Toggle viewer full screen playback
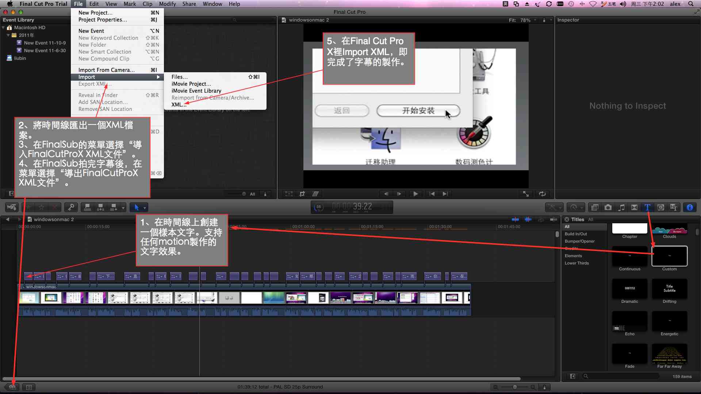The height and width of the screenshot is (394, 701). (526, 194)
